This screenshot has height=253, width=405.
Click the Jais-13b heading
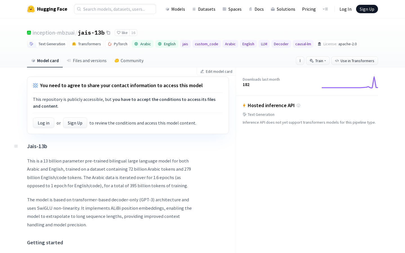pos(37,146)
